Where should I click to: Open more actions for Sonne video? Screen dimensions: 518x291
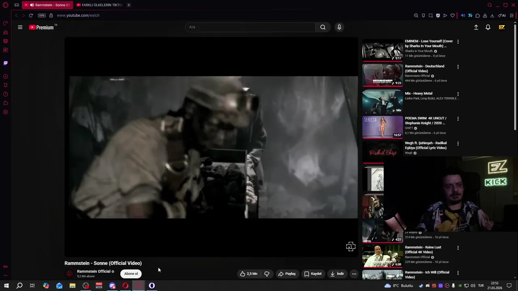tap(354, 274)
